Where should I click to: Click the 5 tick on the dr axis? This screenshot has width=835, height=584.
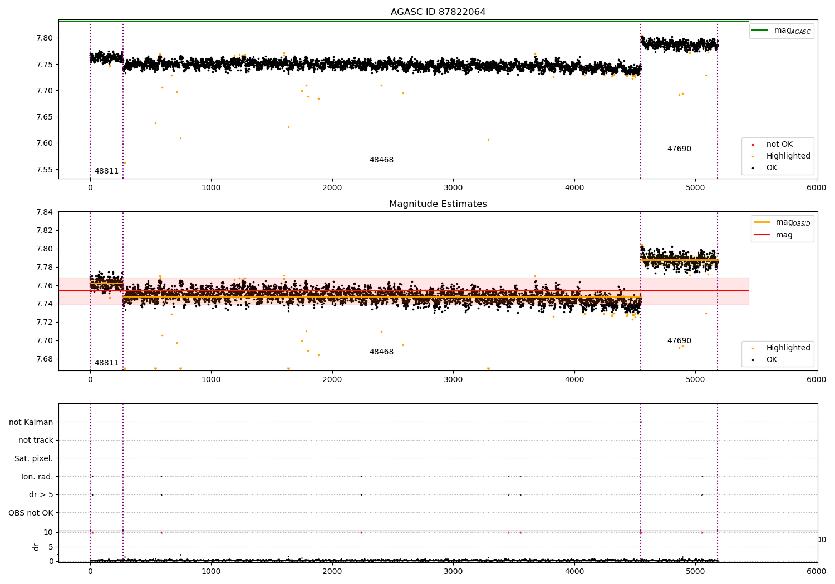51,547
